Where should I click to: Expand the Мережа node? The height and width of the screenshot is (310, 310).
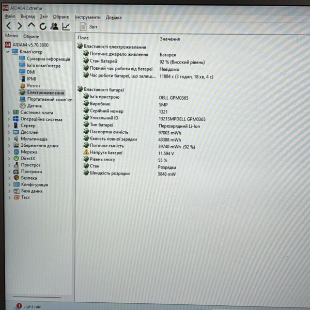(9, 152)
